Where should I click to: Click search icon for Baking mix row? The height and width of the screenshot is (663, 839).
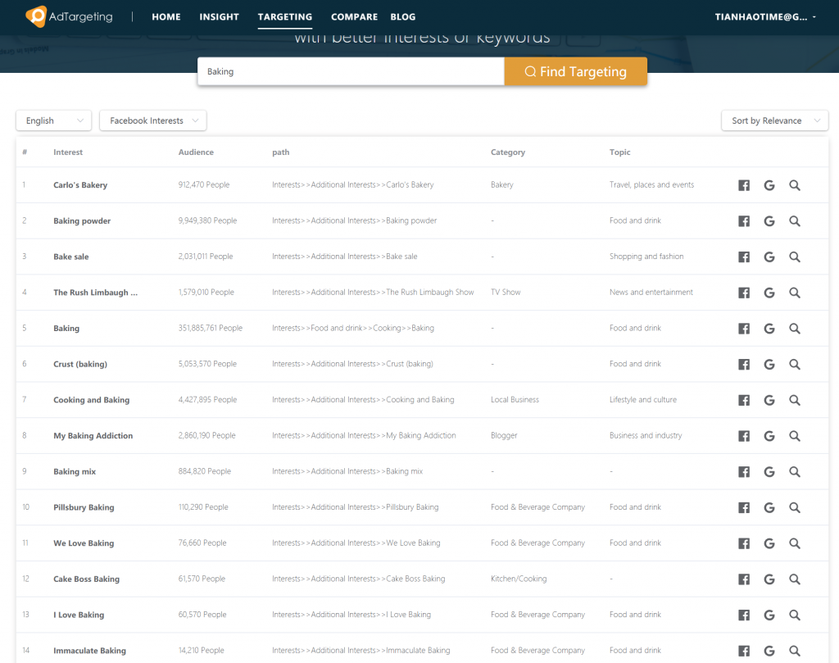pos(795,472)
